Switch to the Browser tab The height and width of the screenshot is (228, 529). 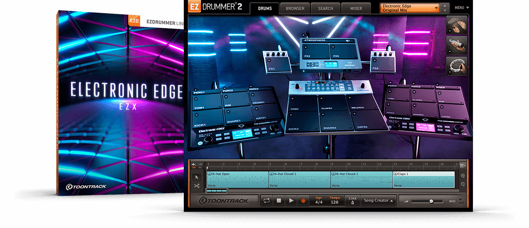click(294, 8)
